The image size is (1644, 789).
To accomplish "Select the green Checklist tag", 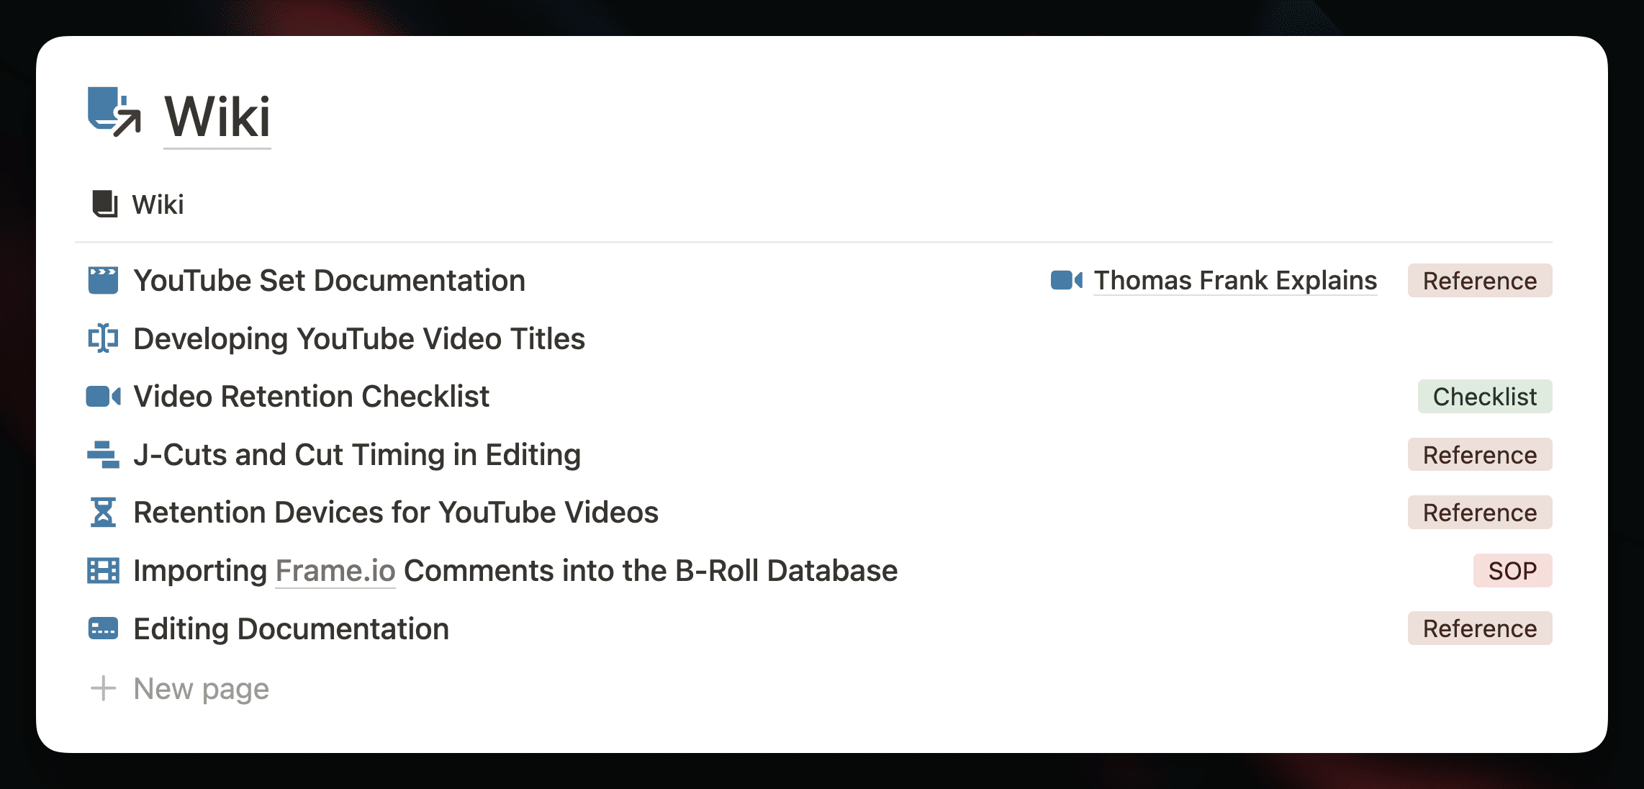I will (x=1485, y=397).
